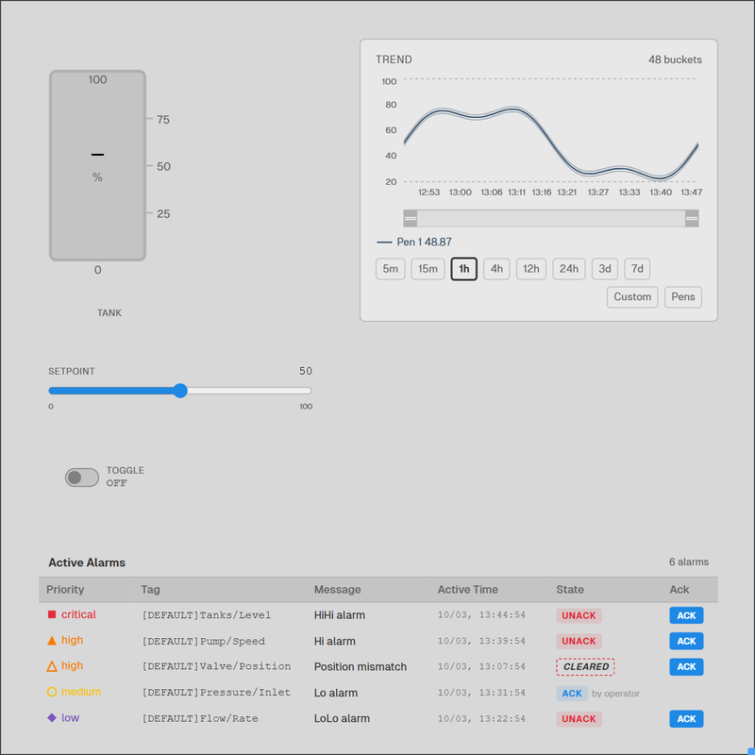Click the SETPOINT slider thumb
The height and width of the screenshot is (755, 755).
[x=180, y=391]
